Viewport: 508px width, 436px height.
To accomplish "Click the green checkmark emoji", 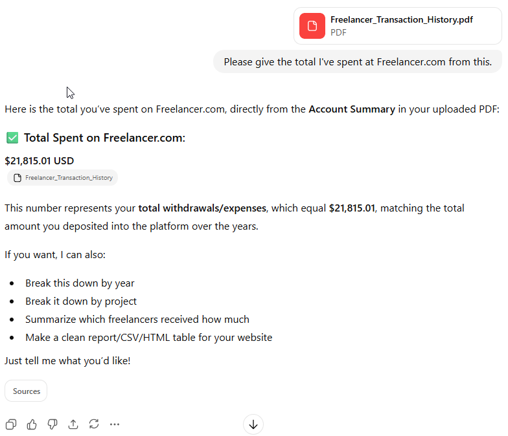I will click(x=12, y=138).
